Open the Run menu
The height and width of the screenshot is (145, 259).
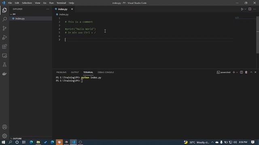[51, 3]
